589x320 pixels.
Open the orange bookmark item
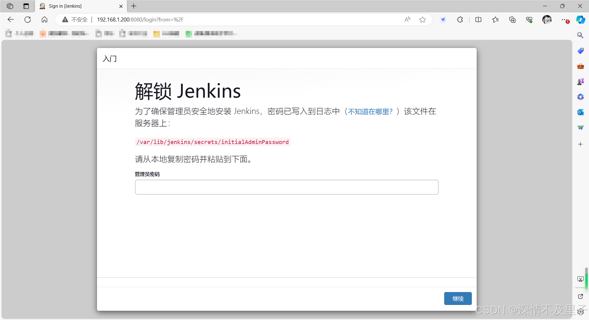64,33
